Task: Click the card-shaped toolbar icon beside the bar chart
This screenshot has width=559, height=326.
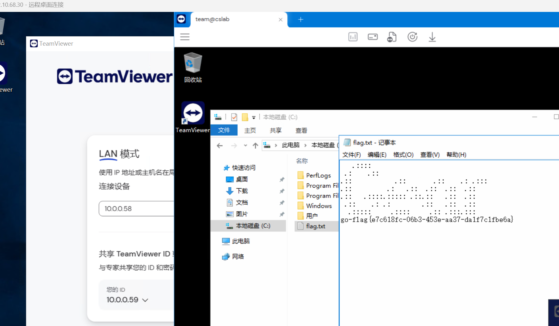Action: pos(373,37)
